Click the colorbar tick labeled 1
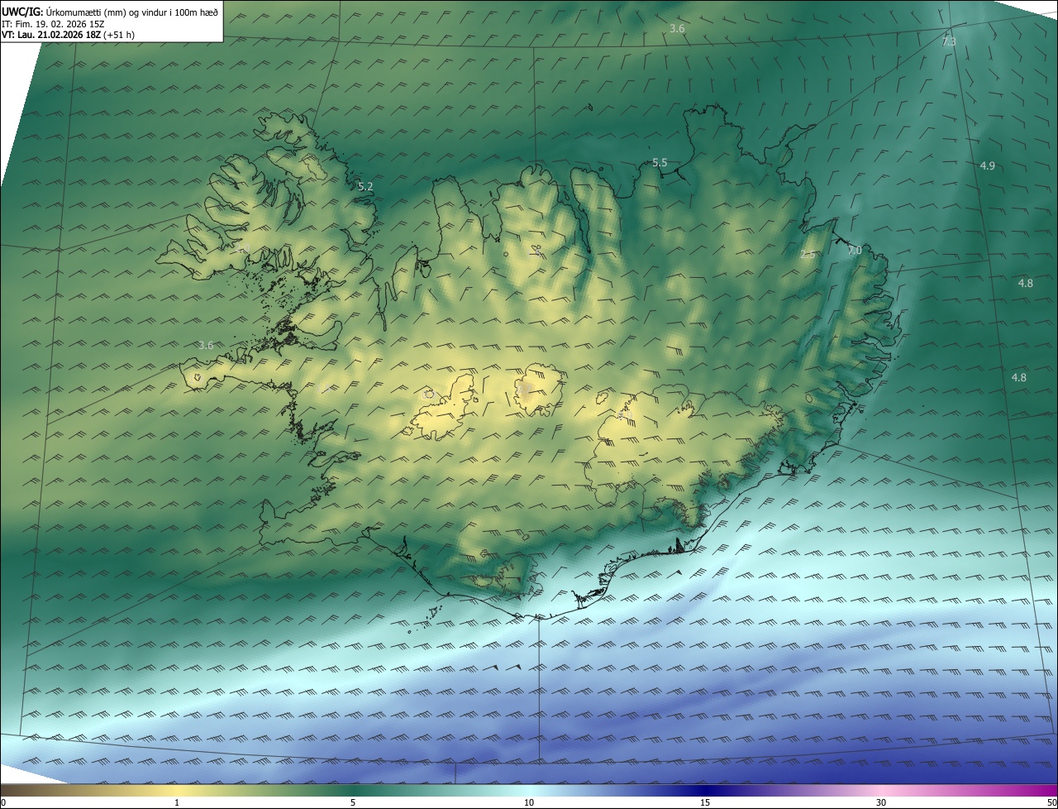 coord(177,802)
